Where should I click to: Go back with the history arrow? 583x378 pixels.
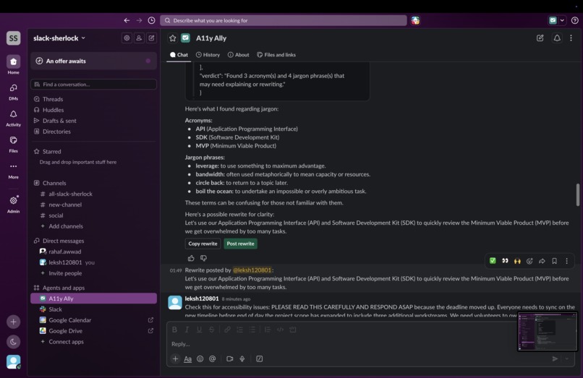click(127, 20)
